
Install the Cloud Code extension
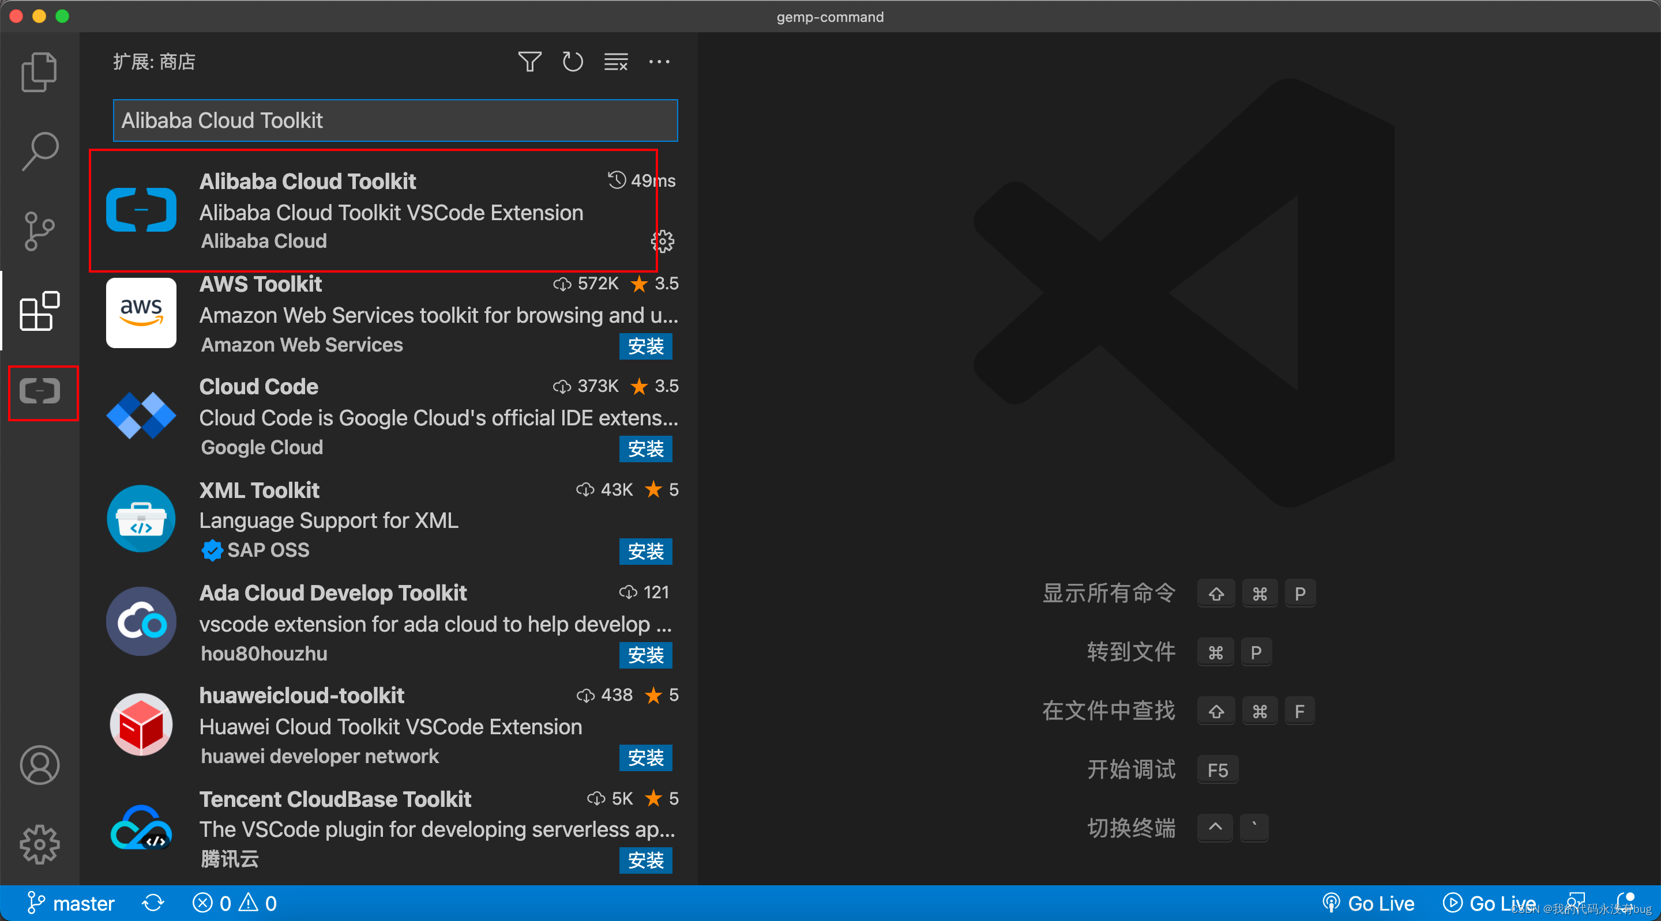pos(645,449)
